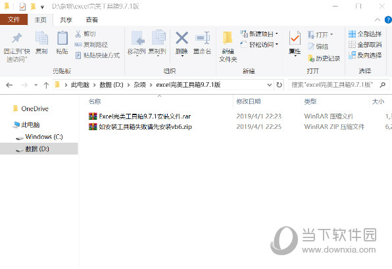Open the Copy to dropdown arrow
This screenshot has height=269, width=392.
(x=158, y=56)
